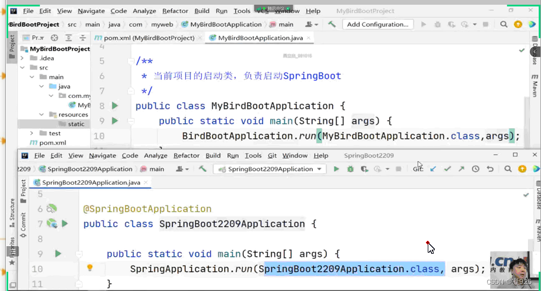
Task: Open SpringBoot2209Application run configuration dropdown
Action: point(270,169)
